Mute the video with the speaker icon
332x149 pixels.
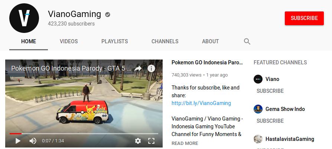coord(33,141)
